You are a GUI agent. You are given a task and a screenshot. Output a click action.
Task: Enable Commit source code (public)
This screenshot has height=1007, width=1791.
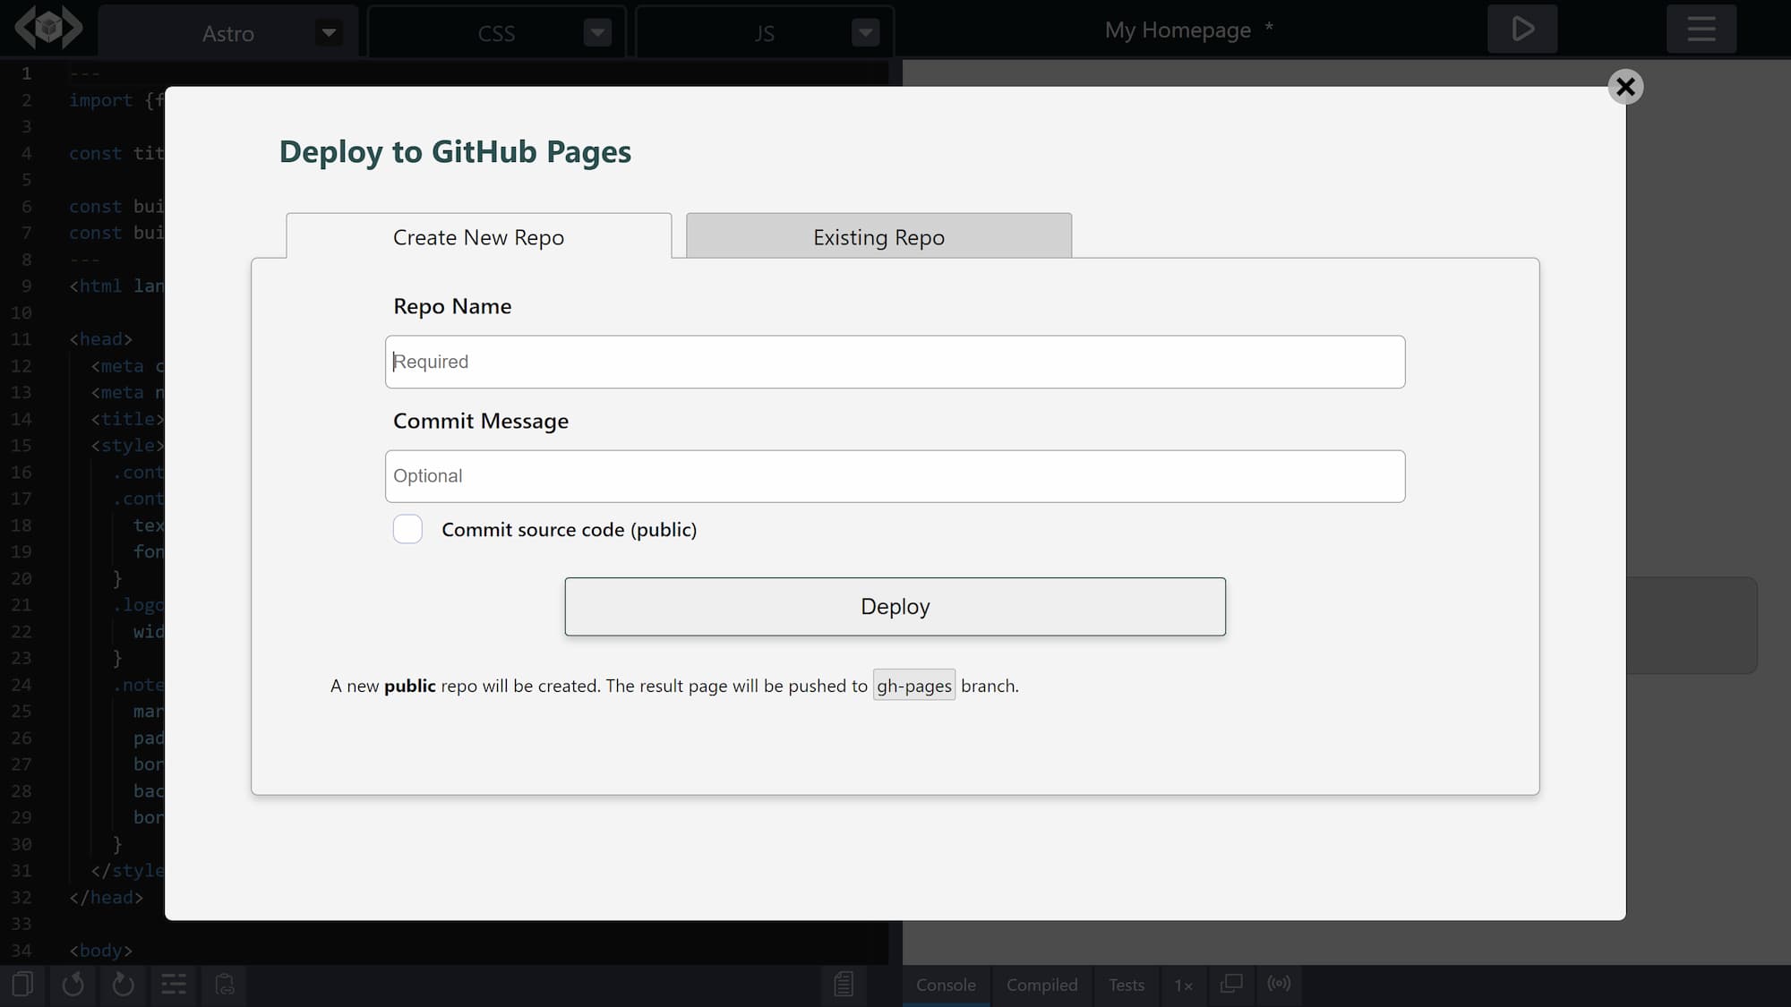407,529
